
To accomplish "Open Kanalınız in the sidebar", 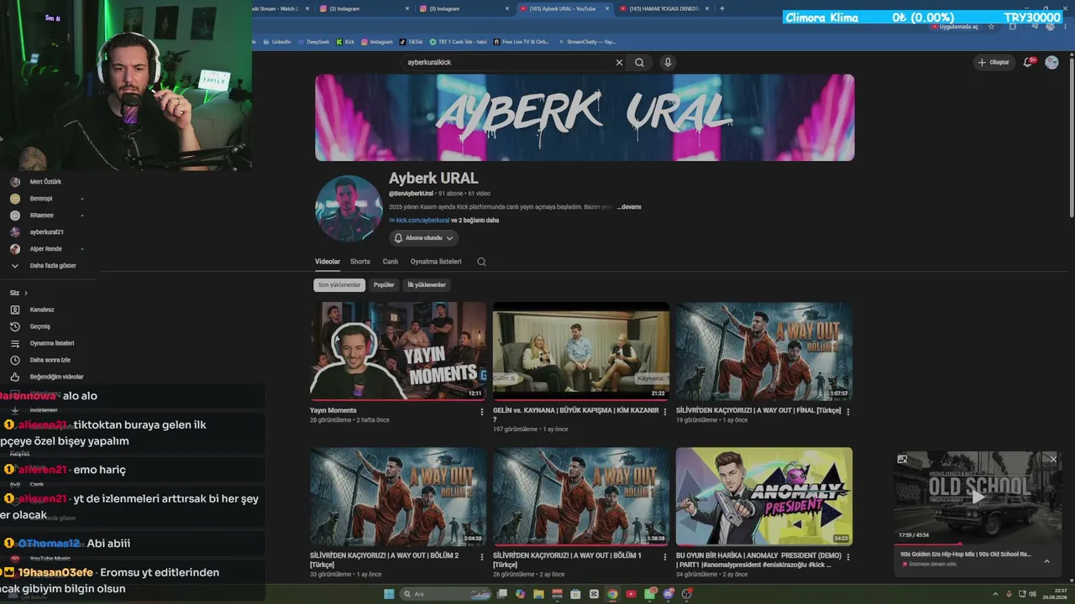I will pyautogui.click(x=42, y=310).
